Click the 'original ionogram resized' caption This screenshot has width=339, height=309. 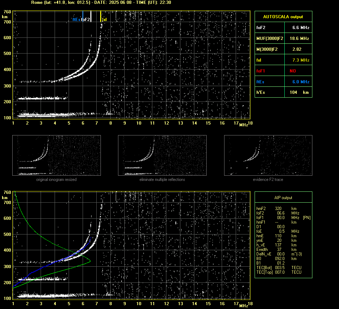56,180
